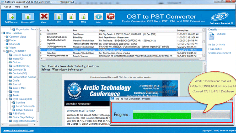The width and height of the screenshot is (236, 133).
Task: Open the Help menu
Action: tap(18, 7)
